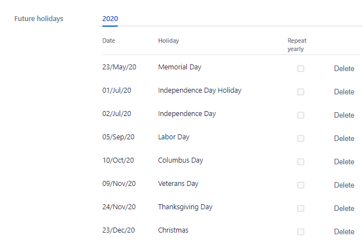The image size is (363, 247).
Task: Delete the Veterans Day holiday
Action: coord(344,185)
